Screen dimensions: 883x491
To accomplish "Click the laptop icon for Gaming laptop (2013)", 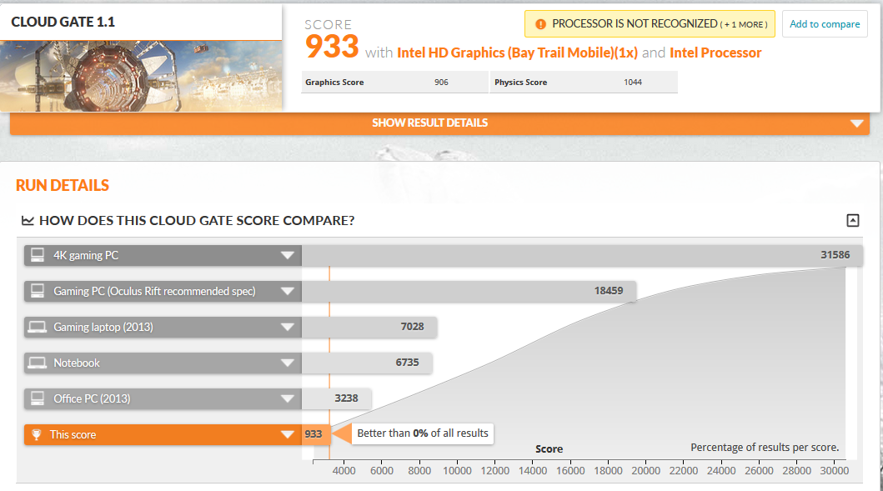I will 38,327.
